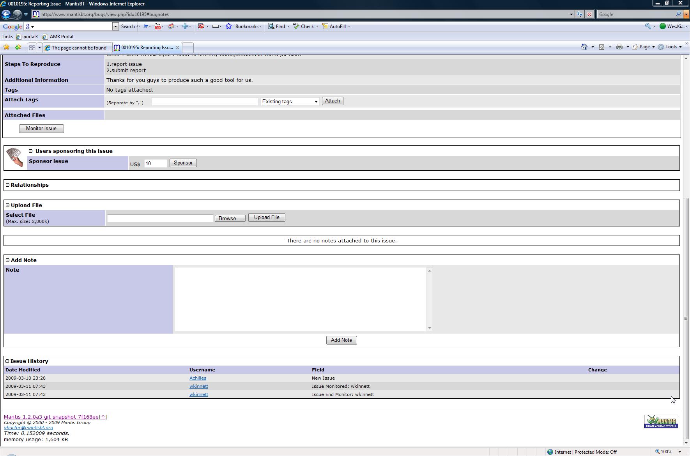Collapse the Issue History section
This screenshot has height=456, width=690.
(x=7, y=361)
